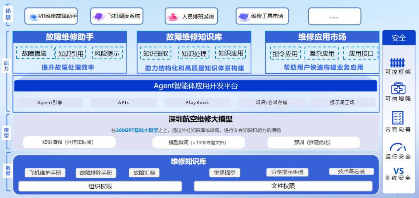Select the Agent引擎 module

click(50, 102)
